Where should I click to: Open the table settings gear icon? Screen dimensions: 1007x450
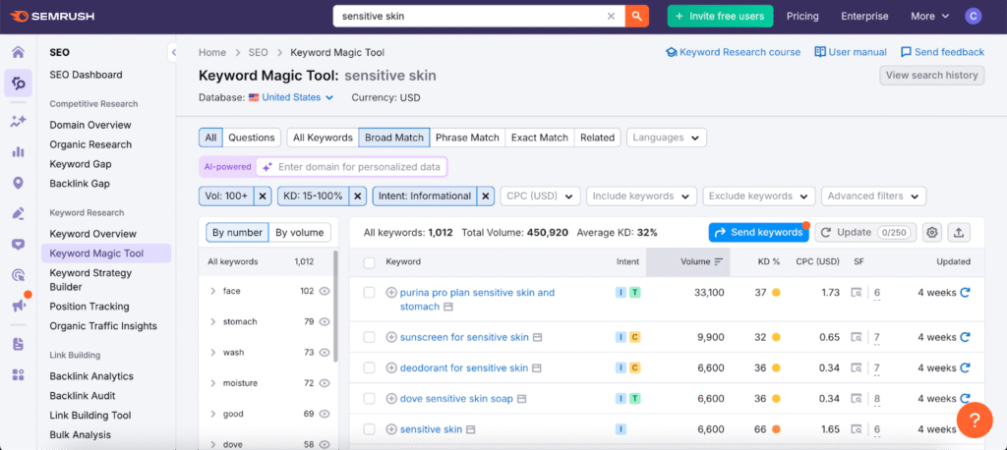[x=931, y=233]
